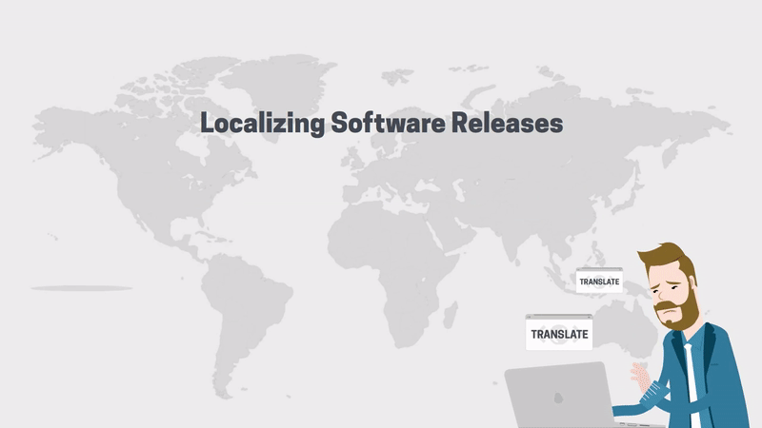Select the 'Localizing Software Releases' heading
This screenshot has height=428, width=762.
point(381,124)
